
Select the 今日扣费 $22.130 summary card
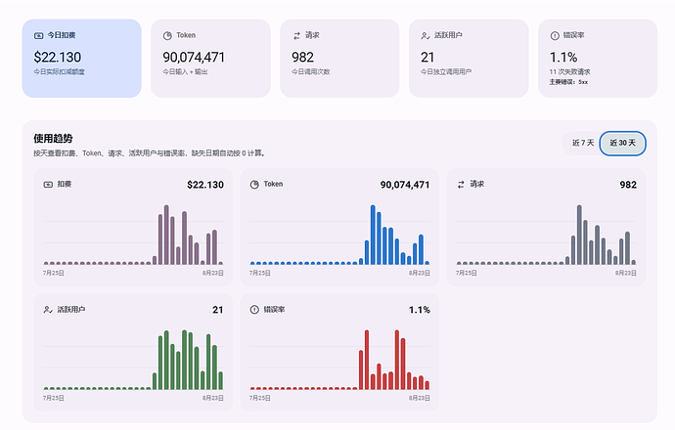82,58
